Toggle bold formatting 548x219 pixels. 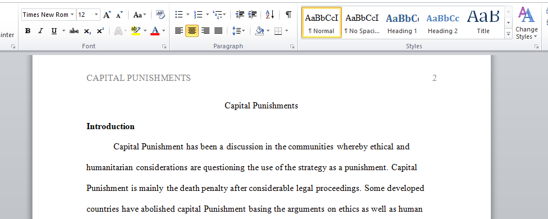pyautogui.click(x=28, y=31)
